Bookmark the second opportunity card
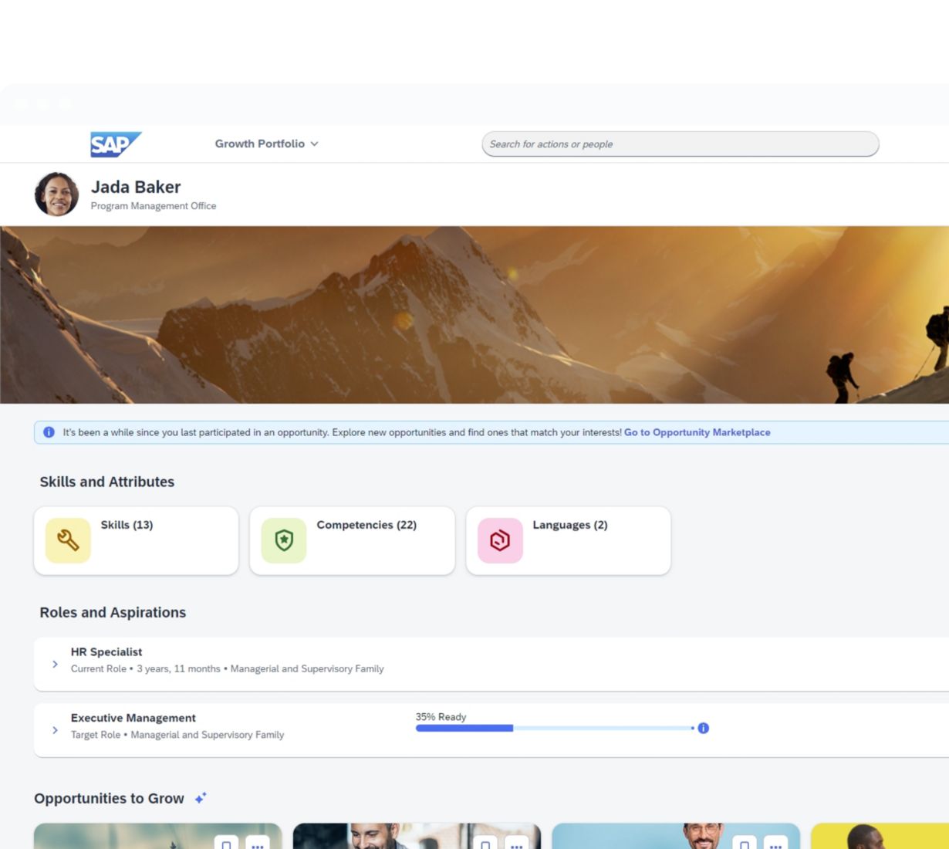This screenshot has width=949, height=849. pos(485,844)
